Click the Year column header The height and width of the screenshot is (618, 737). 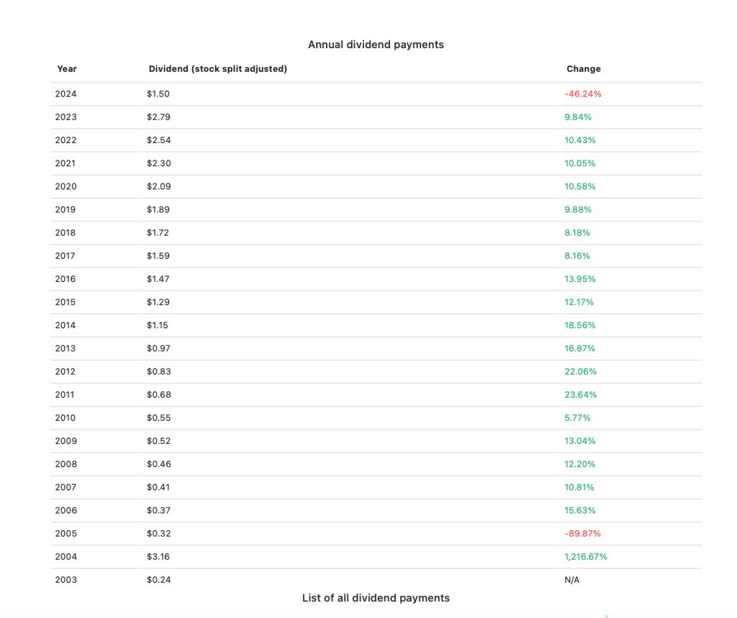click(x=67, y=69)
